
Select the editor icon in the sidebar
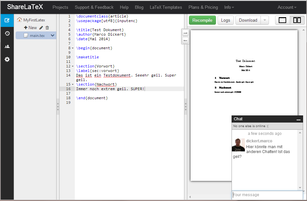pos(7,20)
